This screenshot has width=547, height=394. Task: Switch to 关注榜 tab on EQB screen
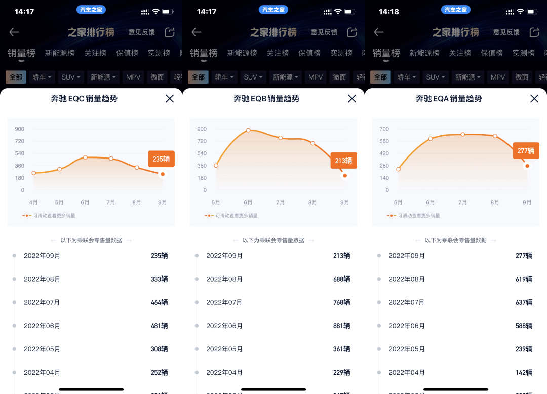point(278,53)
